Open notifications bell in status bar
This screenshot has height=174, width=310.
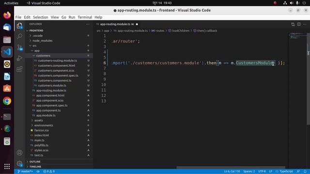[x=305, y=172]
